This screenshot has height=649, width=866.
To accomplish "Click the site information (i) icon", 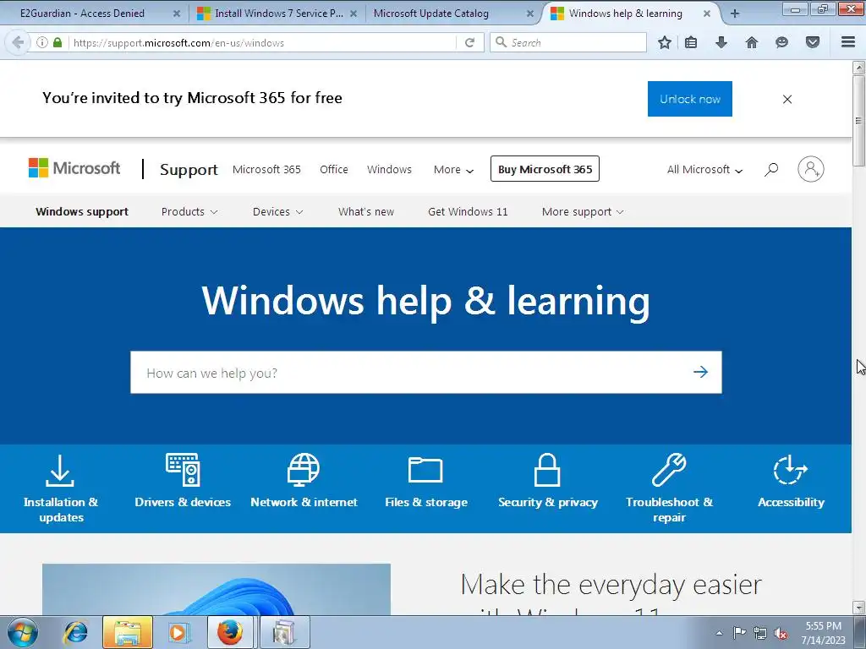I will click(x=42, y=42).
